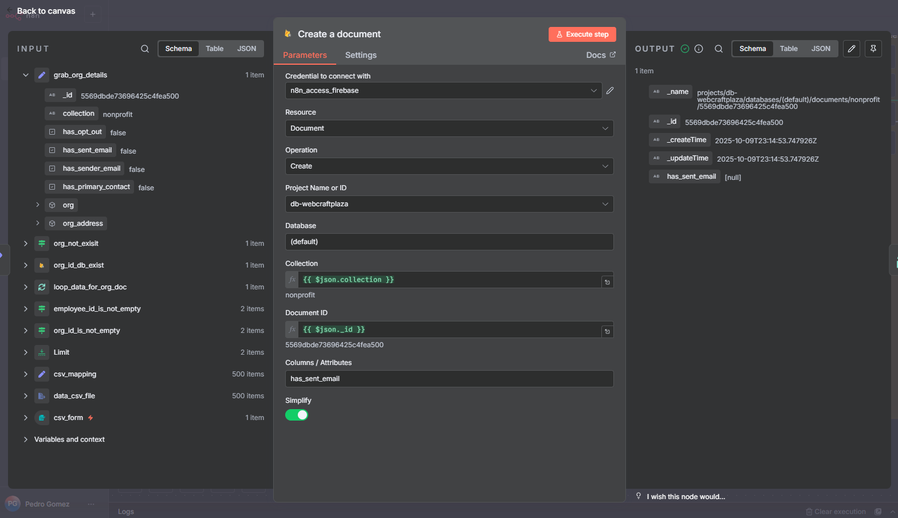Click the Execute step button
This screenshot has width=898, height=518.
tap(582, 34)
